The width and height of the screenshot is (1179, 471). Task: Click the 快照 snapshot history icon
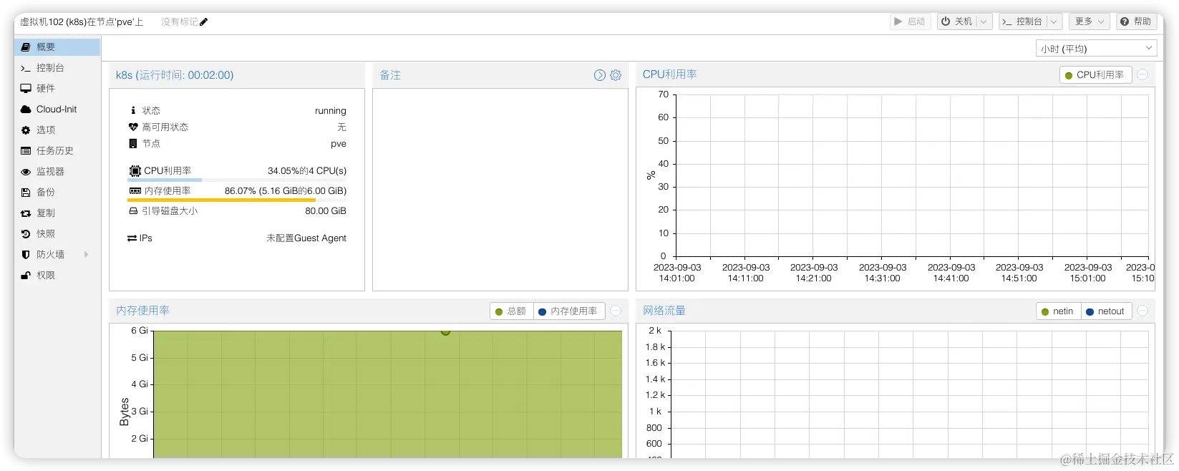tap(26, 234)
